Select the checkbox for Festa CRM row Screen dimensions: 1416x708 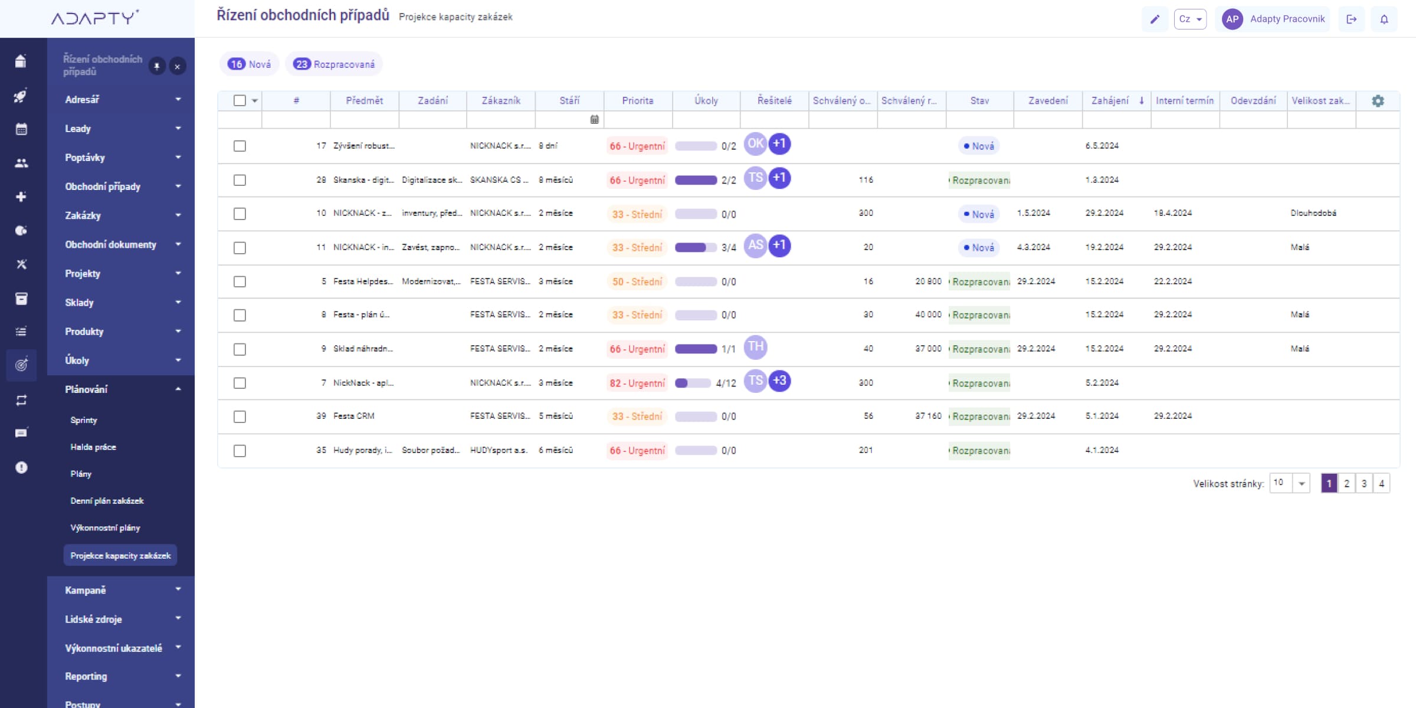click(x=240, y=417)
